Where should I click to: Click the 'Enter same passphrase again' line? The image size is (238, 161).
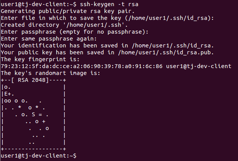click(x=49, y=39)
